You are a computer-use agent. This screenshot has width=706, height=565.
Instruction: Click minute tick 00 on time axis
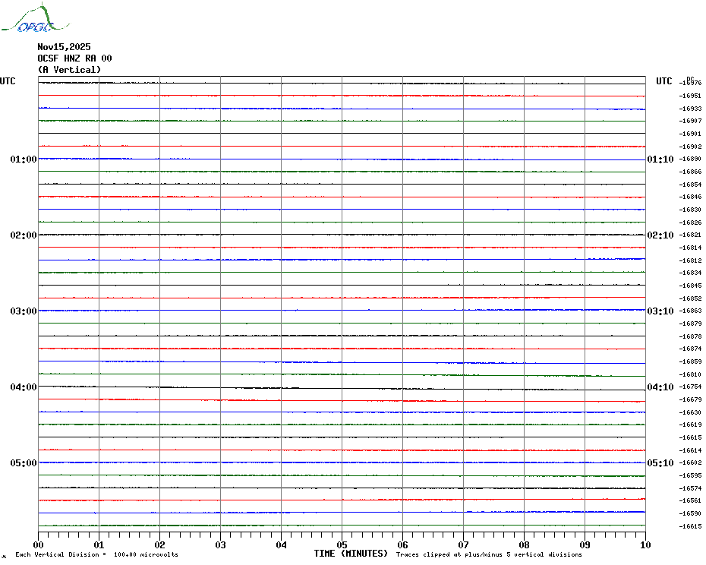(38, 544)
